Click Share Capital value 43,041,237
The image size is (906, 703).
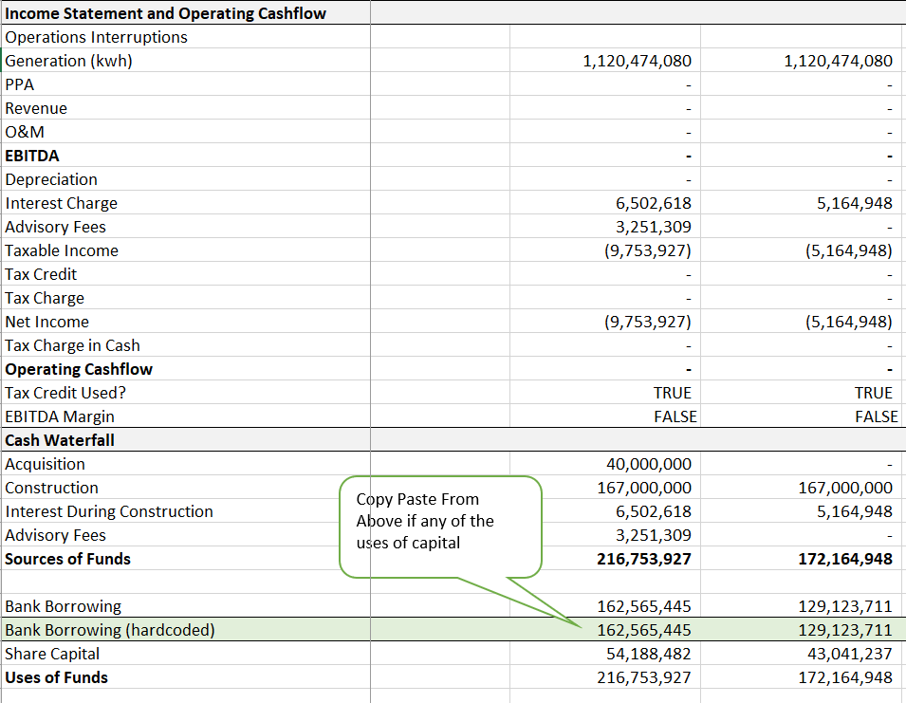click(x=849, y=654)
